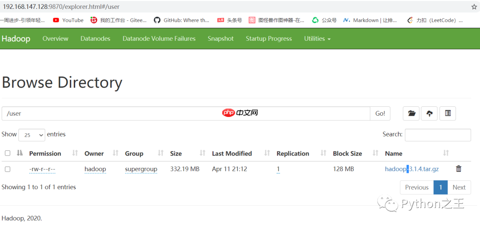This screenshot has width=480, height=226.
Task: Open the Show entries dropdown
Action: tap(32, 135)
